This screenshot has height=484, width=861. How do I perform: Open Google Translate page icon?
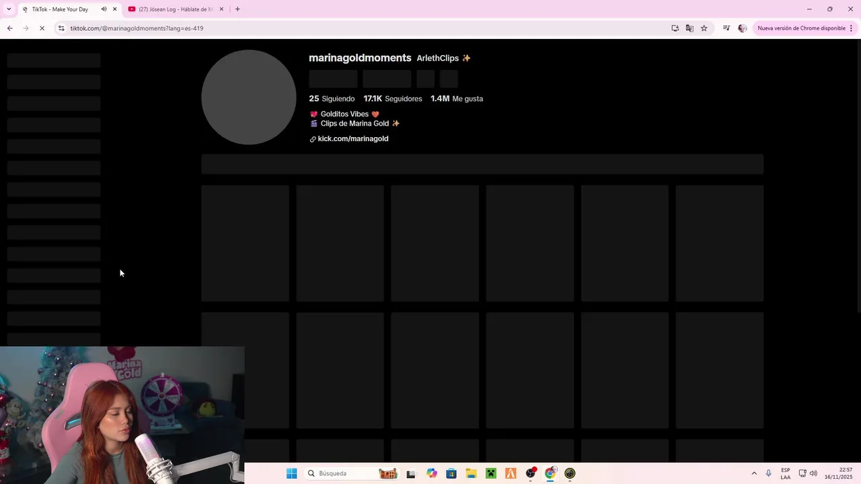pyautogui.click(x=689, y=28)
